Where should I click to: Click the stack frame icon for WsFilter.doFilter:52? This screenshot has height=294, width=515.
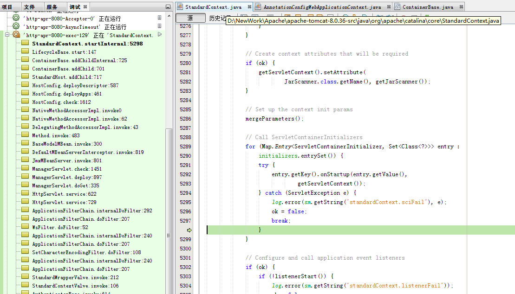(25, 226)
